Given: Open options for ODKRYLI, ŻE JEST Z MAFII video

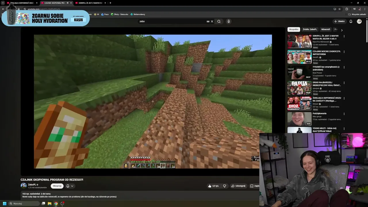Looking at the screenshot, I should tap(344, 36).
